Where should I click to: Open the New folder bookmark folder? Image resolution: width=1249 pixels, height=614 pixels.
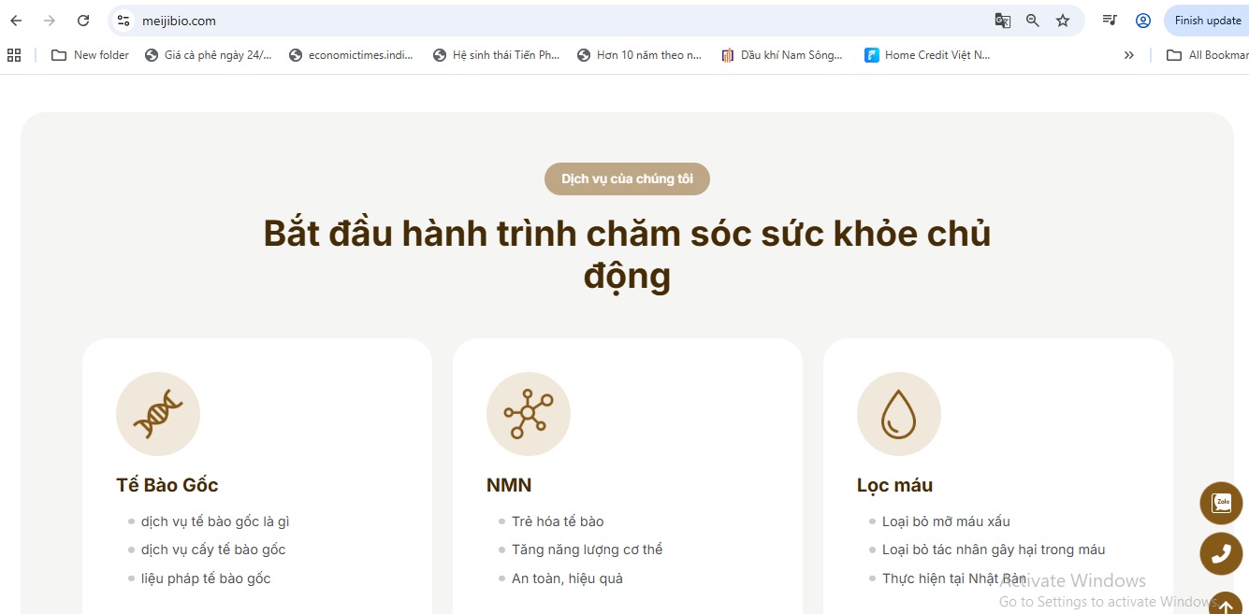89,54
